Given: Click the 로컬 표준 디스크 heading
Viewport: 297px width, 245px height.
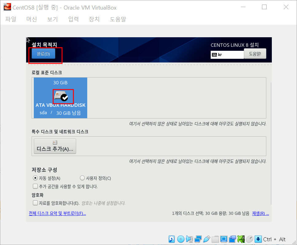Looking at the screenshot, I should click(47, 73).
